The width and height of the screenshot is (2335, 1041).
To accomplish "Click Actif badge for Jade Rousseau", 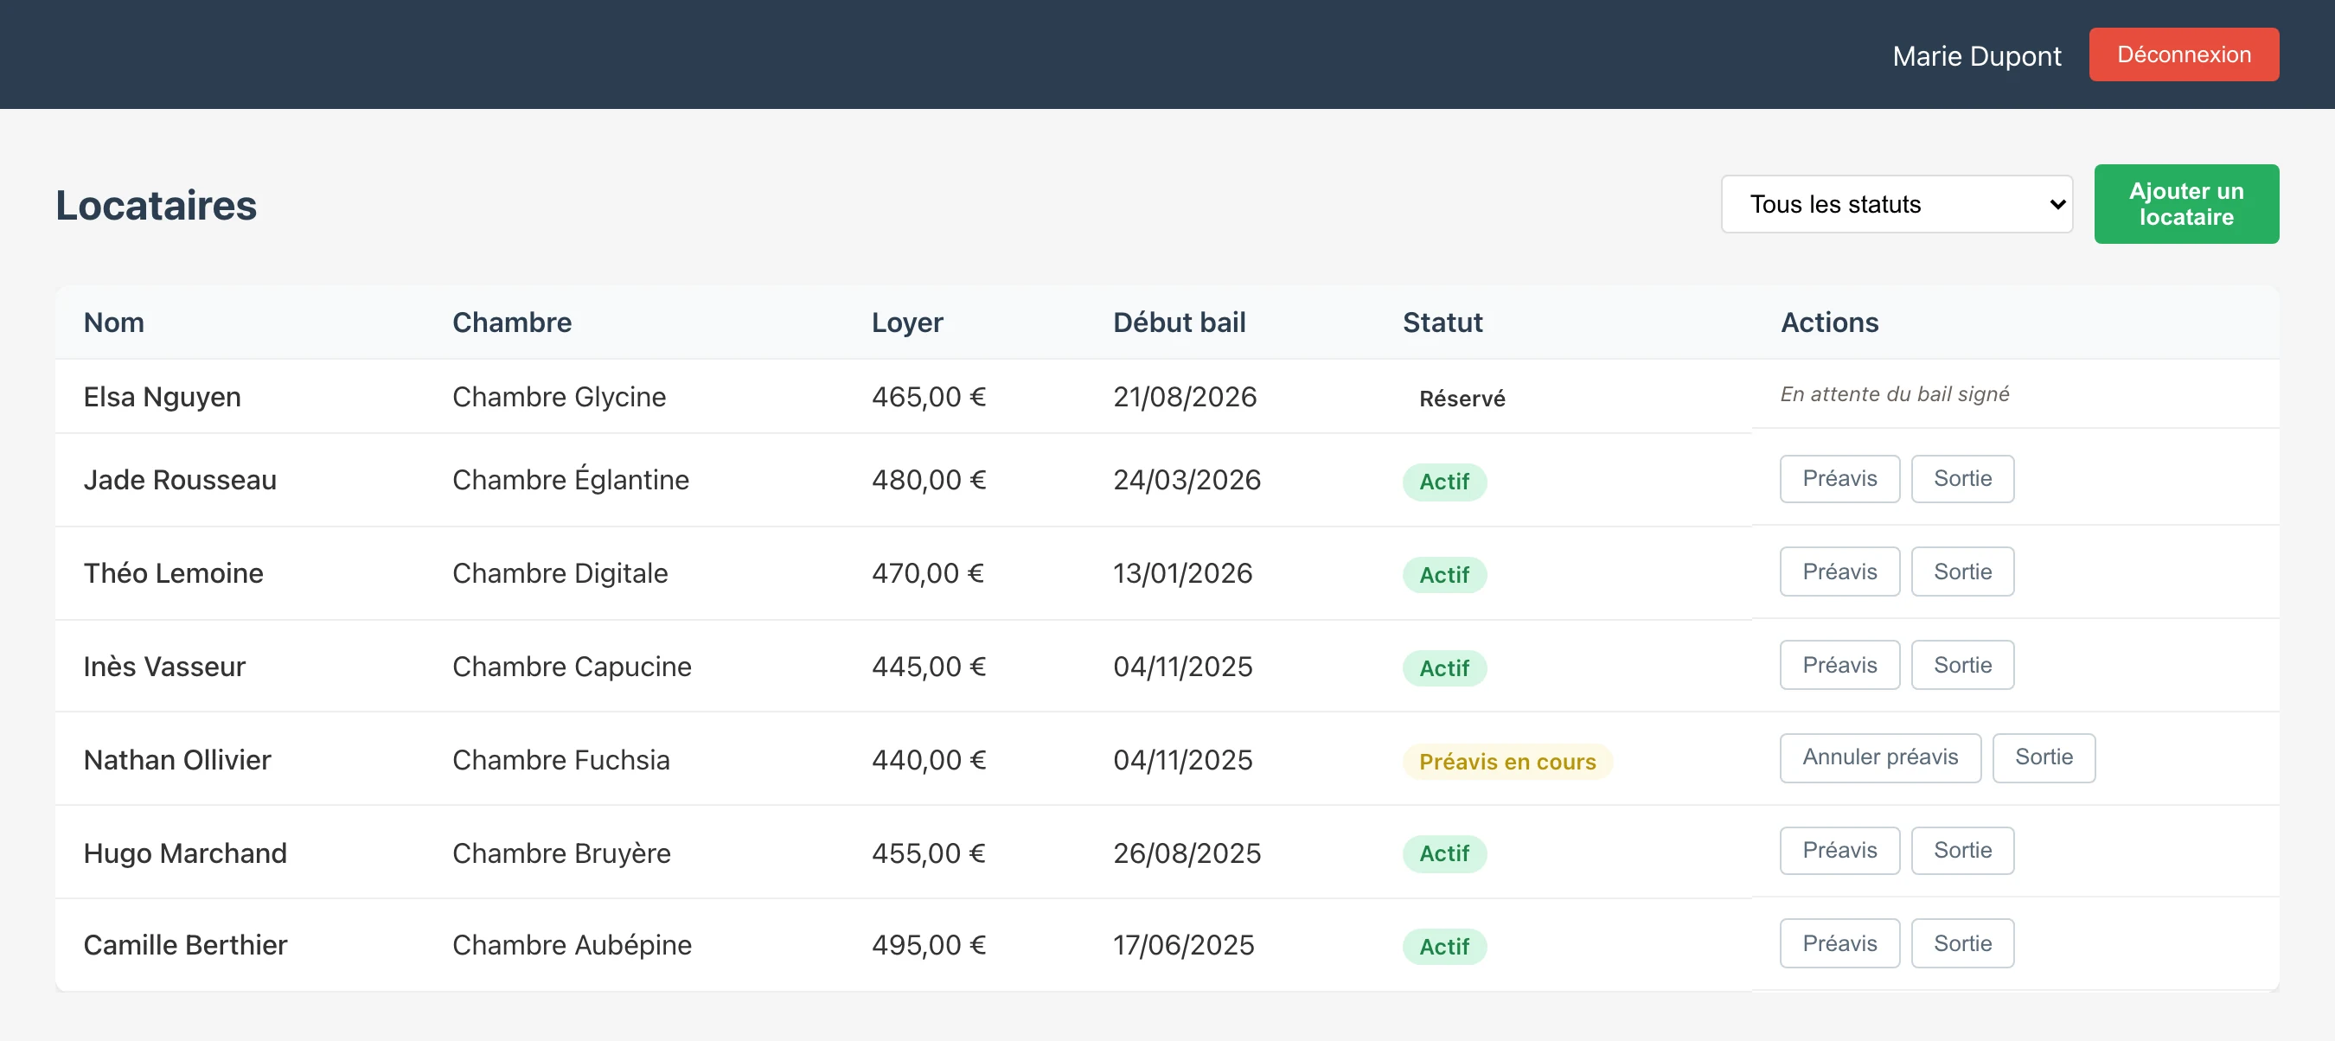I will 1444,482.
